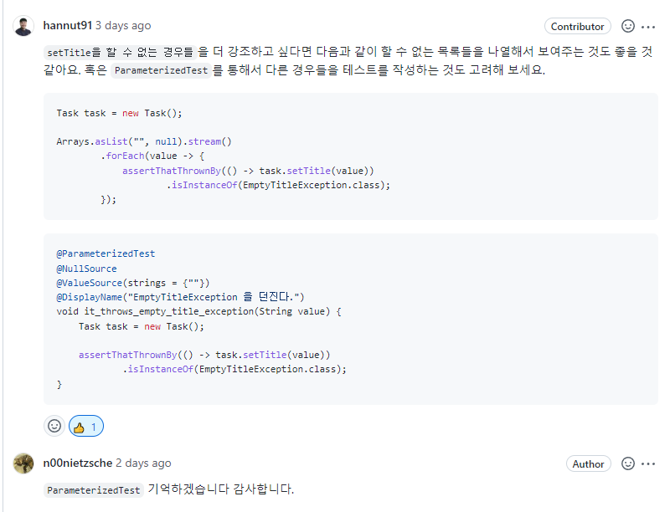Click hannut91's profile avatar
The image size is (670, 512).
click(x=23, y=26)
